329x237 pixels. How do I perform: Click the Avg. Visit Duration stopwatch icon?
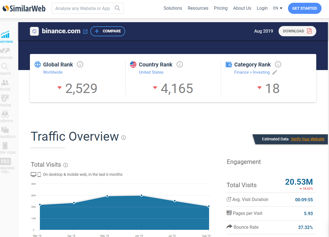point(229,199)
